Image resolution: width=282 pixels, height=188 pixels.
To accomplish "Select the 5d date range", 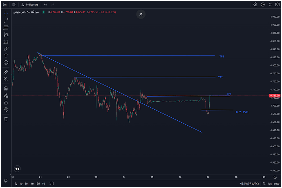I will [x=38, y=184].
